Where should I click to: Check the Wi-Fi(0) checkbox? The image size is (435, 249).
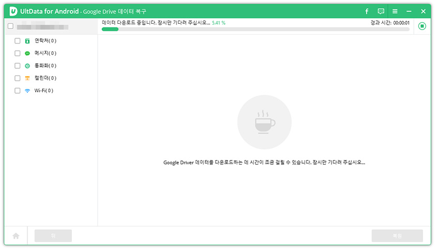coord(18,91)
